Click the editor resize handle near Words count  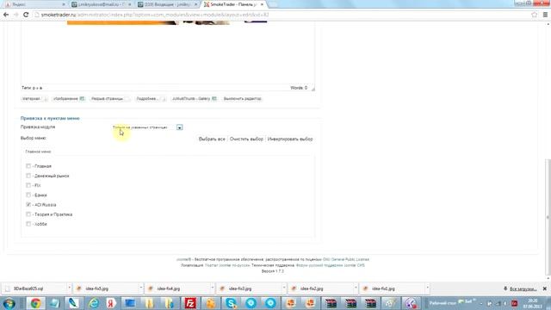[313, 89]
